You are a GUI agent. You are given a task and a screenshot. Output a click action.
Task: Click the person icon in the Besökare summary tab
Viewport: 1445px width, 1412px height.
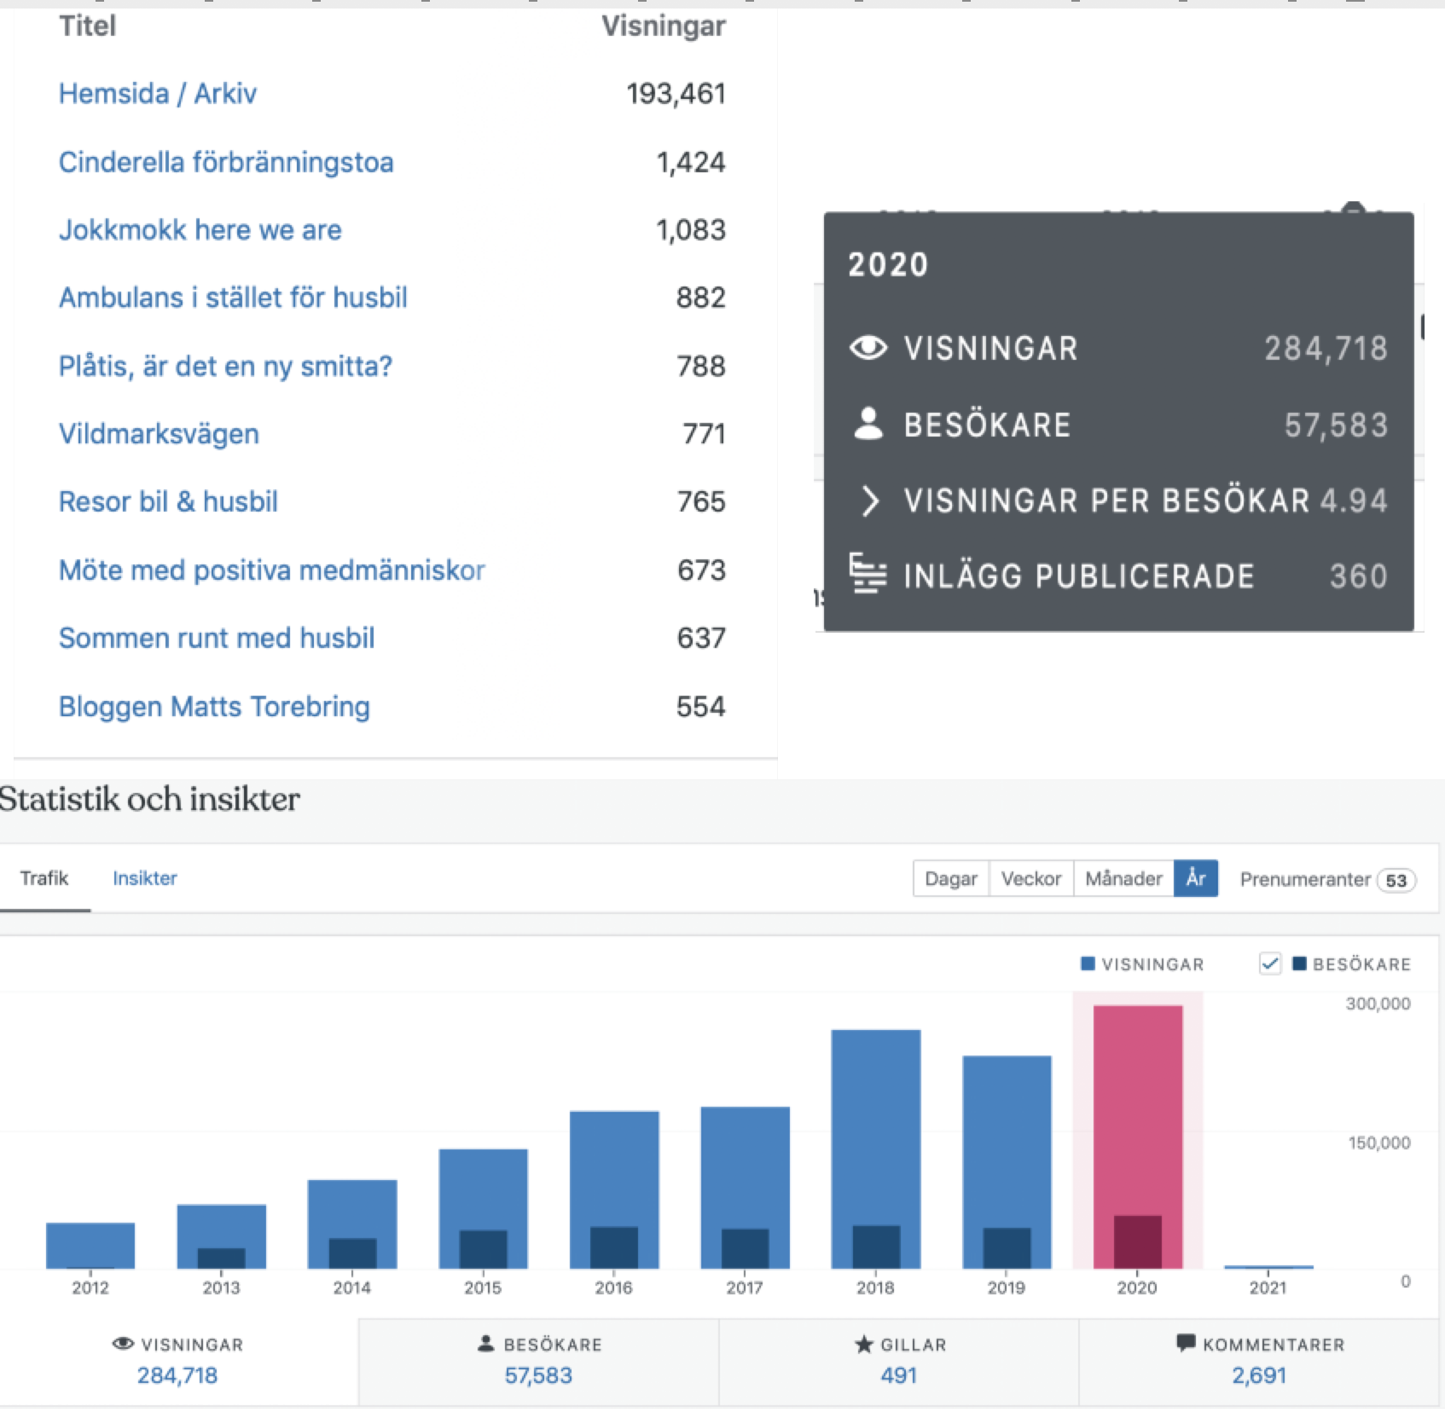(485, 1344)
